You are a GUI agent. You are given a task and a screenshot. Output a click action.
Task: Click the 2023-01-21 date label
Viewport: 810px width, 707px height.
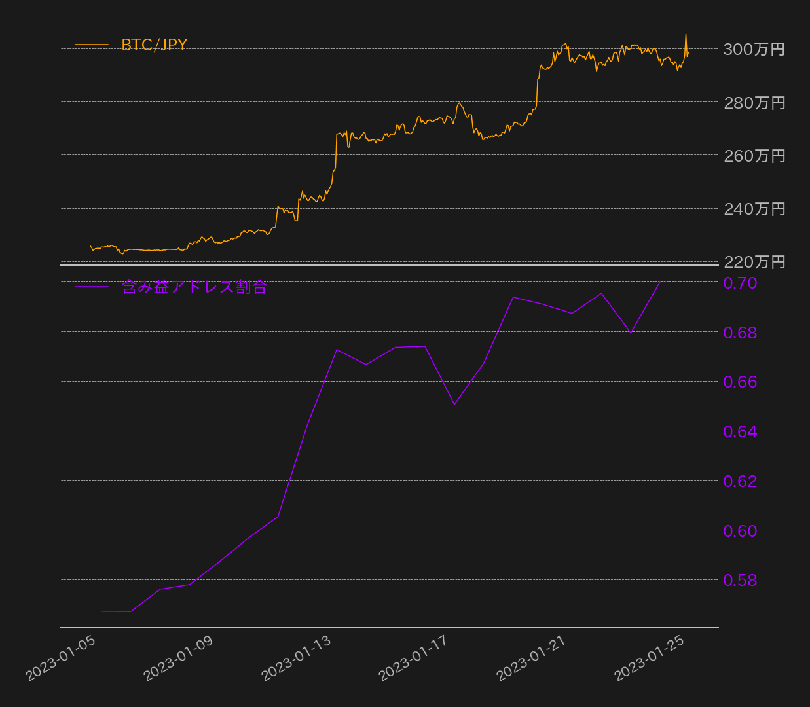pyautogui.click(x=532, y=659)
